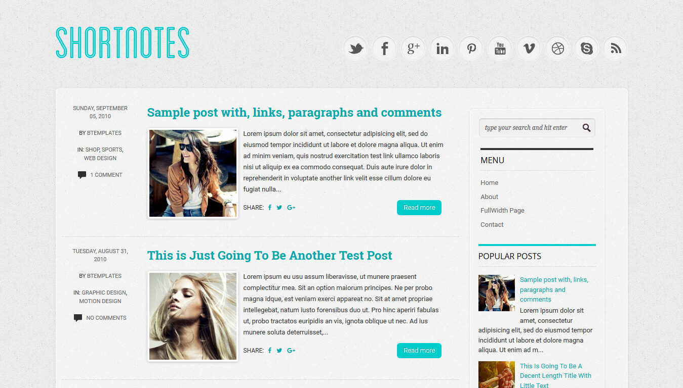Image resolution: width=683 pixels, height=388 pixels.
Task: Click Read more on the Sample post
Action: click(419, 208)
